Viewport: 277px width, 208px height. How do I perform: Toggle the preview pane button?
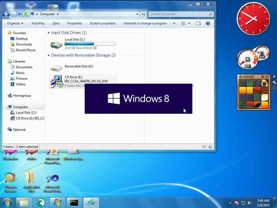pyautogui.click(x=198, y=23)
